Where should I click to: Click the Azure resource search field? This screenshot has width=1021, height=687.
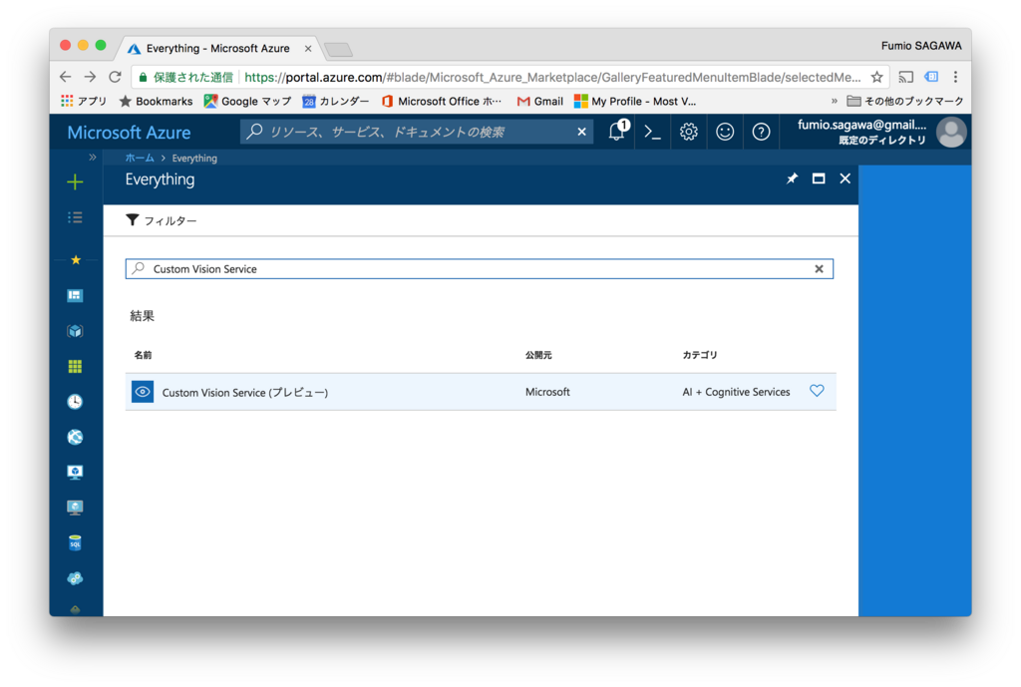(x=417, y=133)
